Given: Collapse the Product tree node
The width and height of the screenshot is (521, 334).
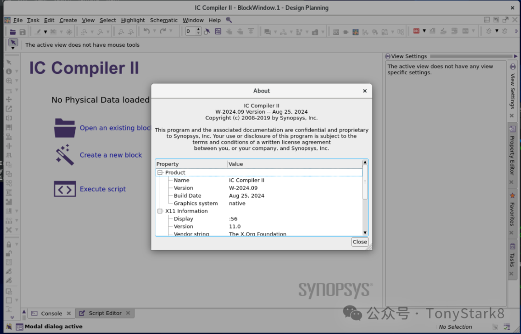Looking at the screenshot, I should click(x=160, y=173).
